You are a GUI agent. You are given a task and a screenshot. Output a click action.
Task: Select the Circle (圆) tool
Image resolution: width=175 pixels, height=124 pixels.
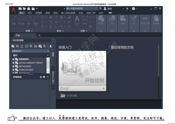28,20
